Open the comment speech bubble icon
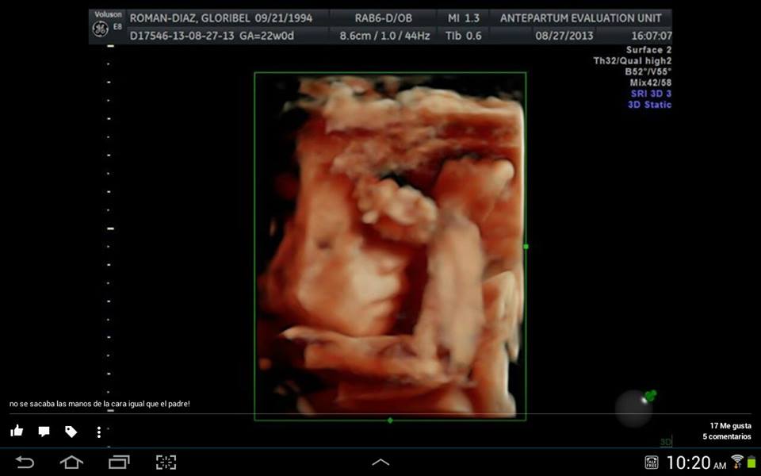The image size is (761, 476). 44,432
